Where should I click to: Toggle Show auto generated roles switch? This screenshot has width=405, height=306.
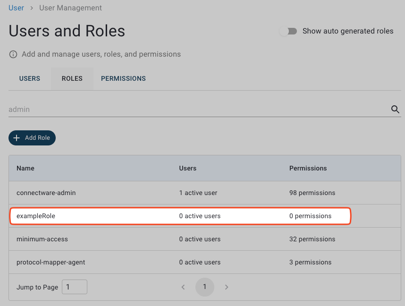[x=288, y=31]
